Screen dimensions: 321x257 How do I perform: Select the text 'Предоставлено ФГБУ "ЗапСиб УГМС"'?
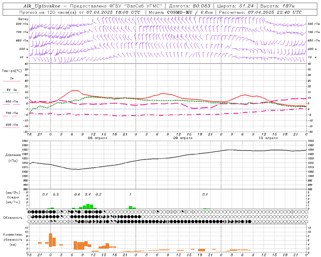[x=116, y=6]
